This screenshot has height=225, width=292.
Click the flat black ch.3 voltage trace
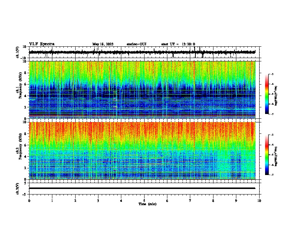(142, 188)
